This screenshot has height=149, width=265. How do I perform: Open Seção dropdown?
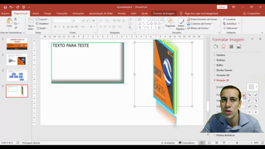click(x=42, y=28)
